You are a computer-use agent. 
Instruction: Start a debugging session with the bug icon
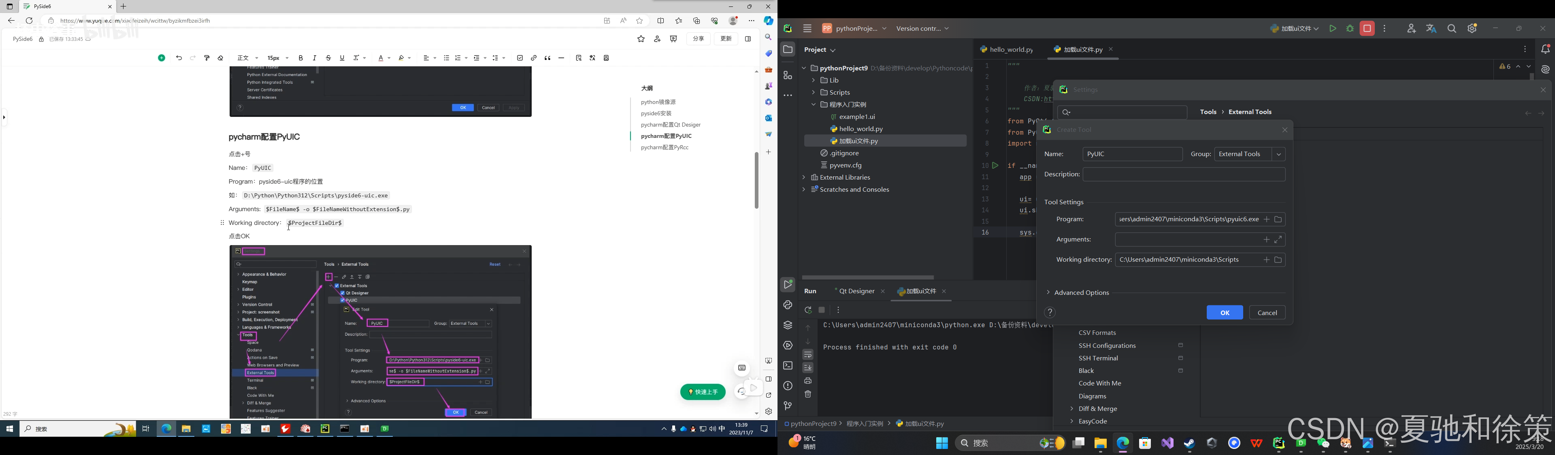(x=1351, y=28)
